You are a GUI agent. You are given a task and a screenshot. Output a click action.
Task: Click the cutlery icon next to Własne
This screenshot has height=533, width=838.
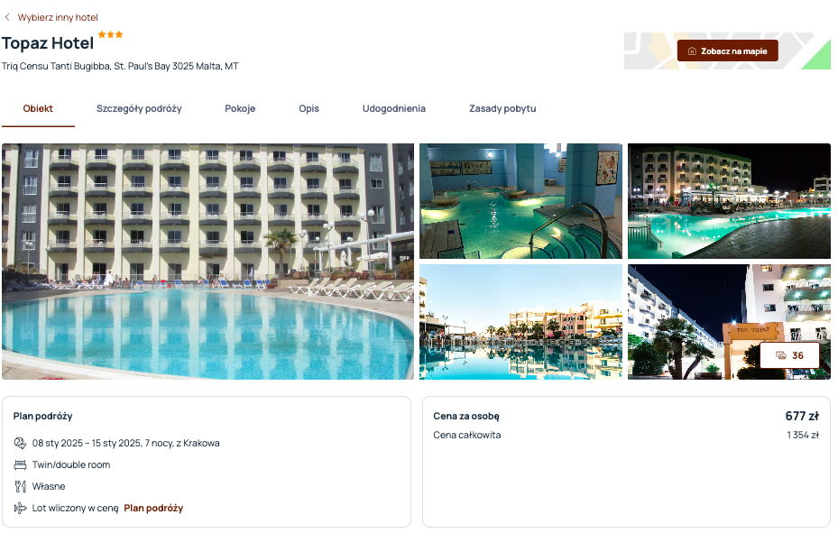pyautogui.click(x=21, y=486)
